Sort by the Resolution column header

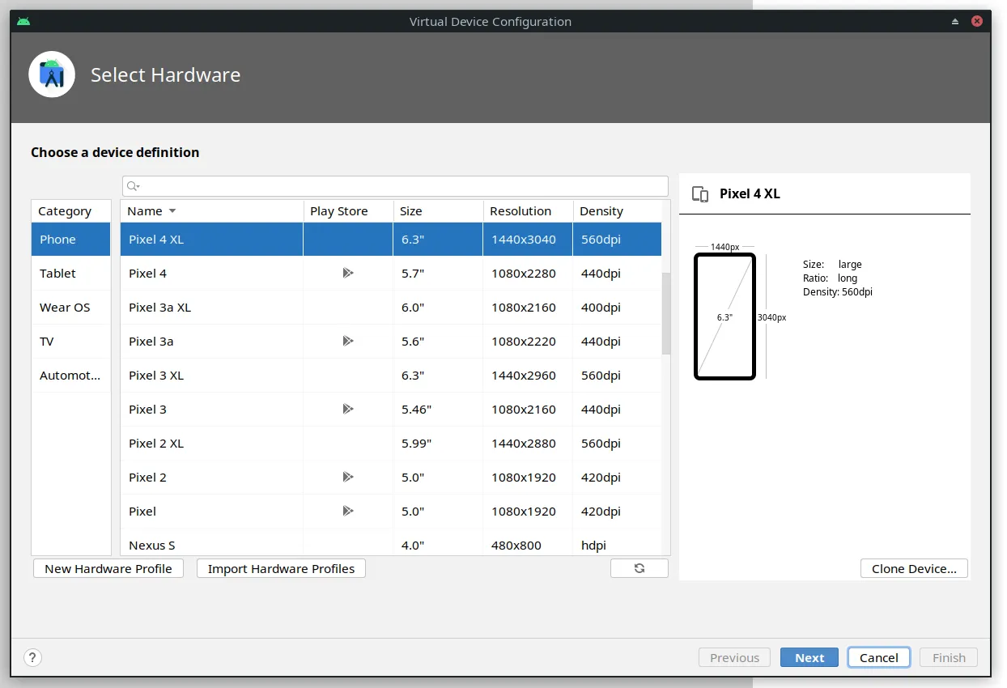tap(528, 211)
